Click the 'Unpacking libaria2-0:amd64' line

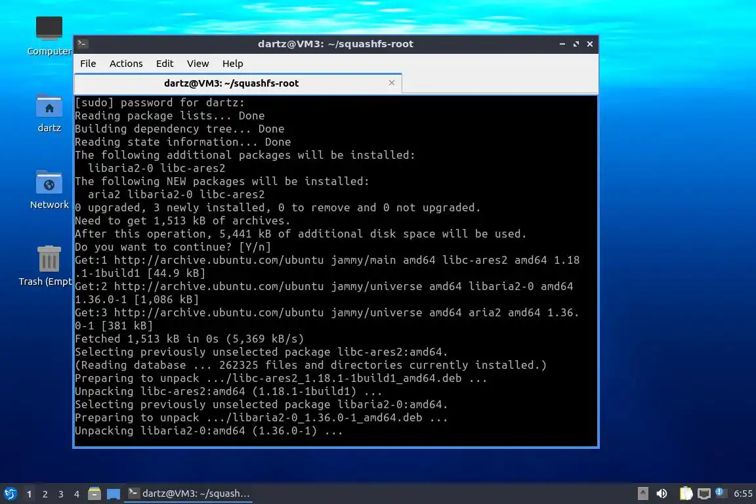click(209, 431)
